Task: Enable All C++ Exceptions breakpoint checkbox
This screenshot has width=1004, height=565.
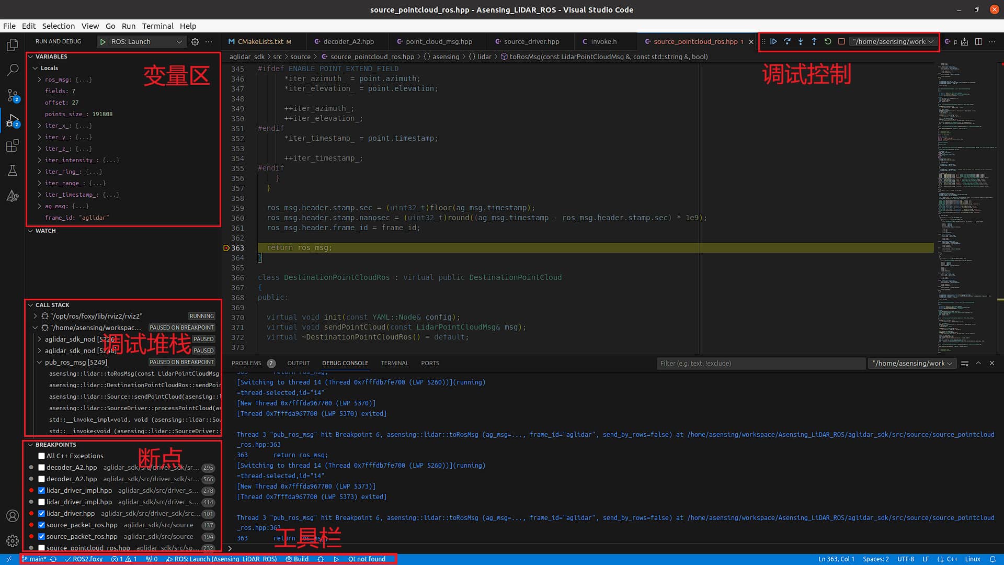Action: (41, 456)
